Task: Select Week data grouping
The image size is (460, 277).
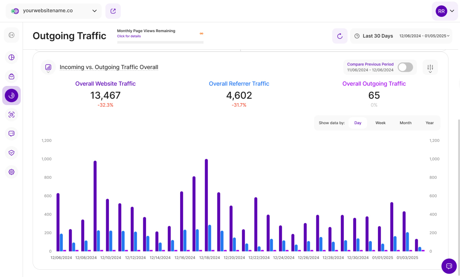Action: (x=380, y=123)
